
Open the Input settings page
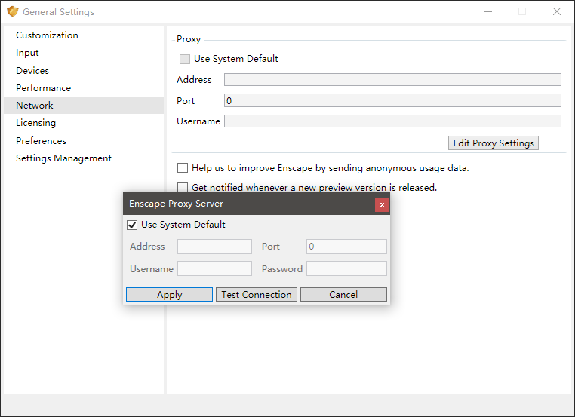click(x=84, y=53)
